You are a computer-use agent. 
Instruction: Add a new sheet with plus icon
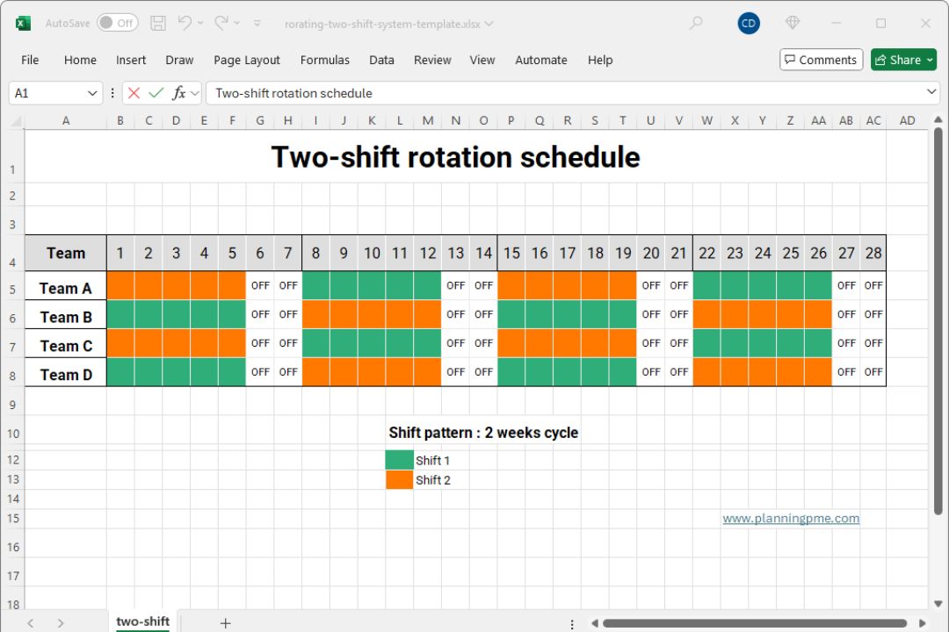click(226, 622)
